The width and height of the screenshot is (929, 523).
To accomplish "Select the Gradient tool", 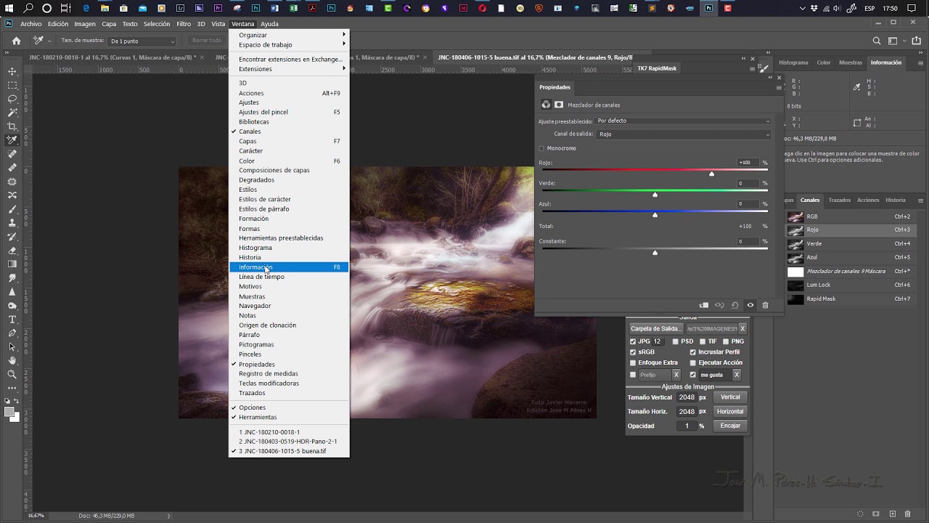I will pos(12,264).
